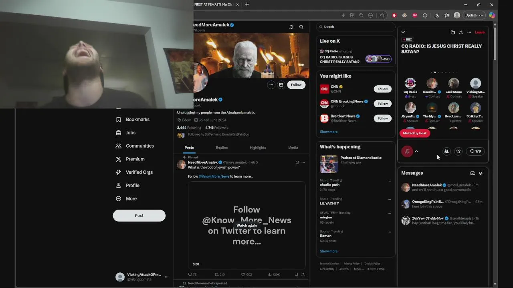Bookmark the pinned post
The image size is (513, 288).
(x=296, y=274)
